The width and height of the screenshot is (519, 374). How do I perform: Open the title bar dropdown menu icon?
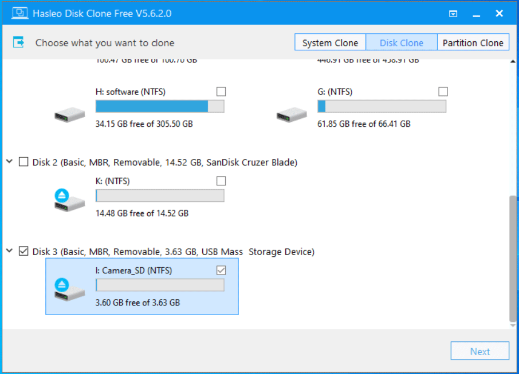(453, 14)
